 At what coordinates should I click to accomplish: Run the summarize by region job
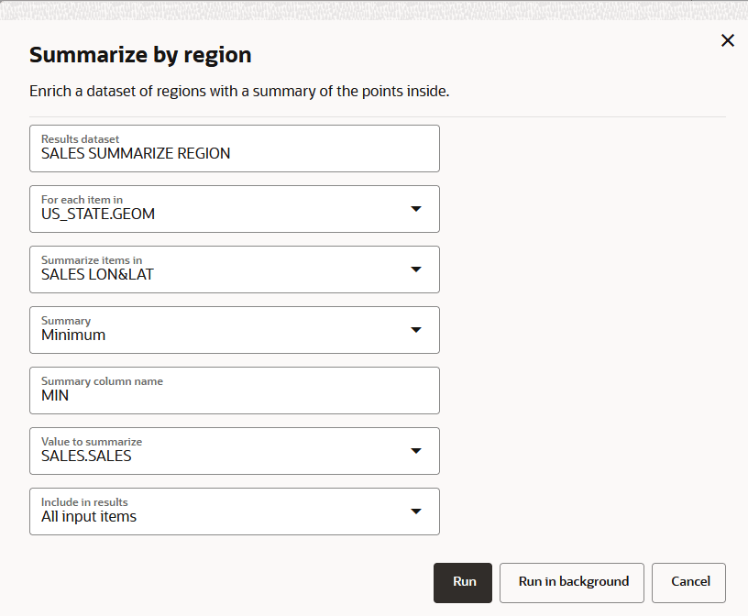coord(463,582)
